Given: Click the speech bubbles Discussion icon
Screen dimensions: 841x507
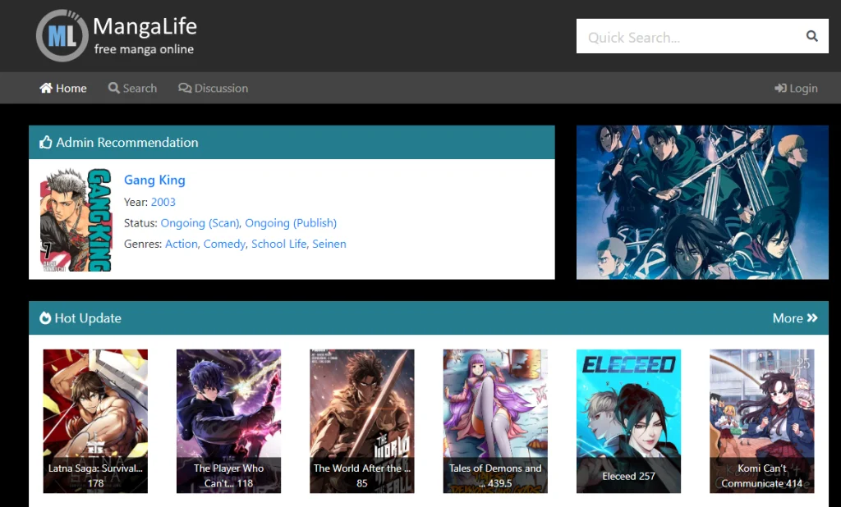Looking at the screenshot, I should (x=185, y=88).
